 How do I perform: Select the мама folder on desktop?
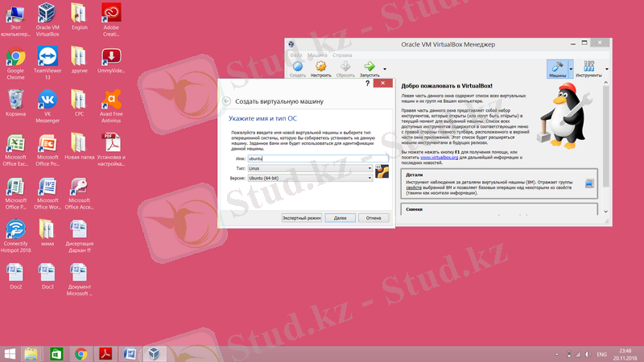(x=47, y=233)
